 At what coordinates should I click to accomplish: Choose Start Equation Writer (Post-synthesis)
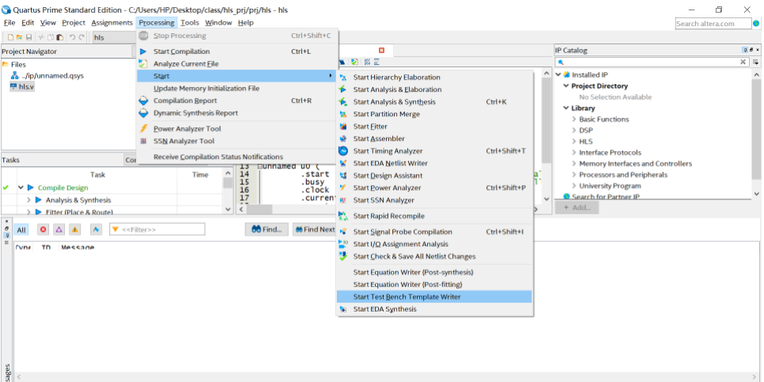click(434, 272)
